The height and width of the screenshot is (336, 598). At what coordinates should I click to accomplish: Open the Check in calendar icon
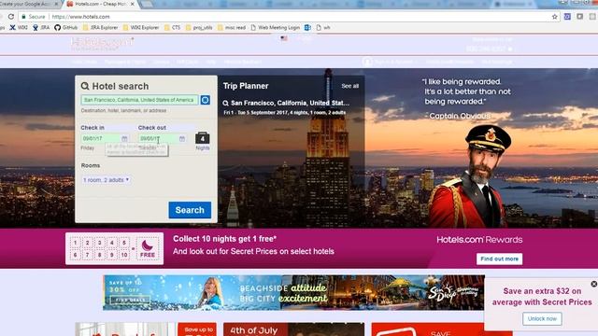124,138
